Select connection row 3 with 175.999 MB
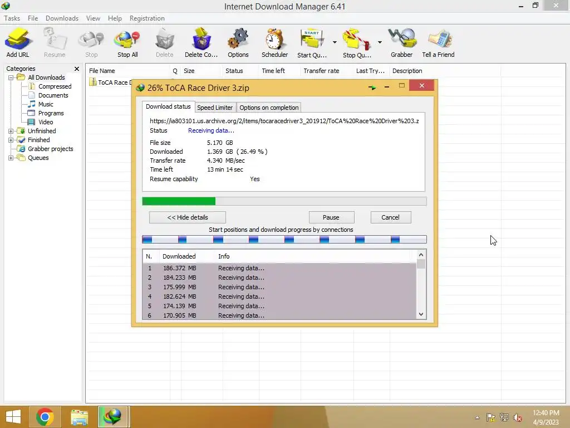 (279, 287)
